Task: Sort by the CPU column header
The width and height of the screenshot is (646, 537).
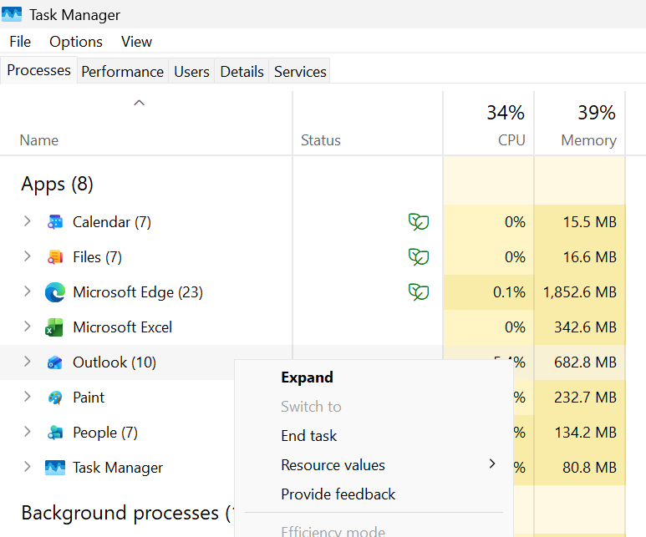Action: click(x=511, y=140)
